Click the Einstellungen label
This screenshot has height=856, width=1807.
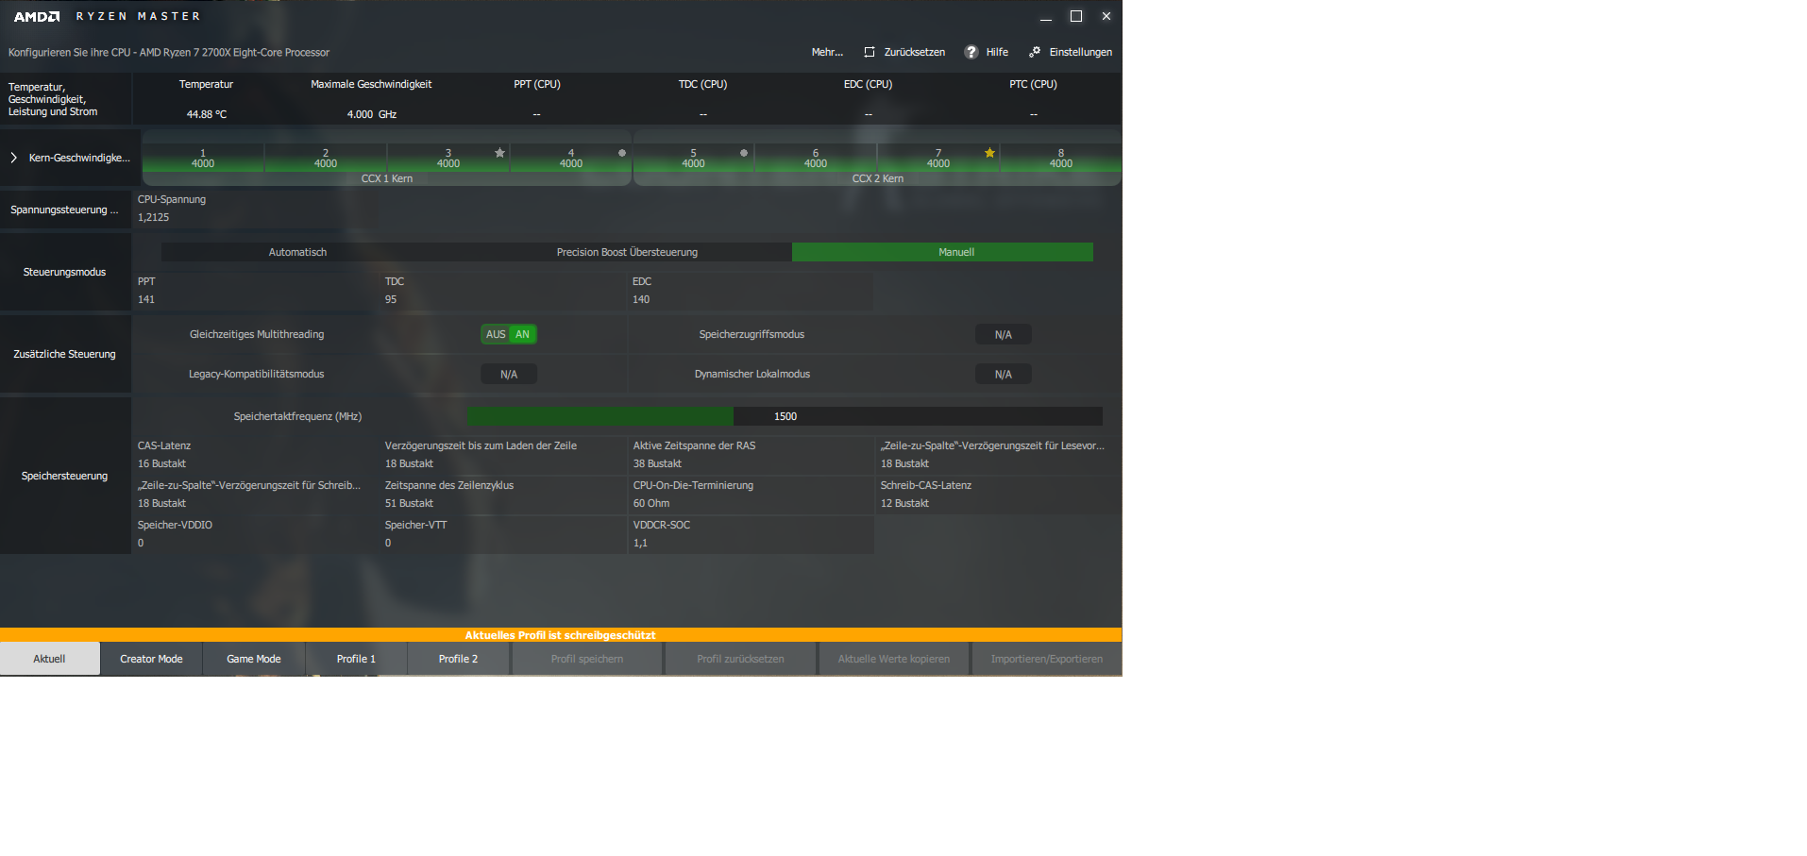coord(1080,52)
